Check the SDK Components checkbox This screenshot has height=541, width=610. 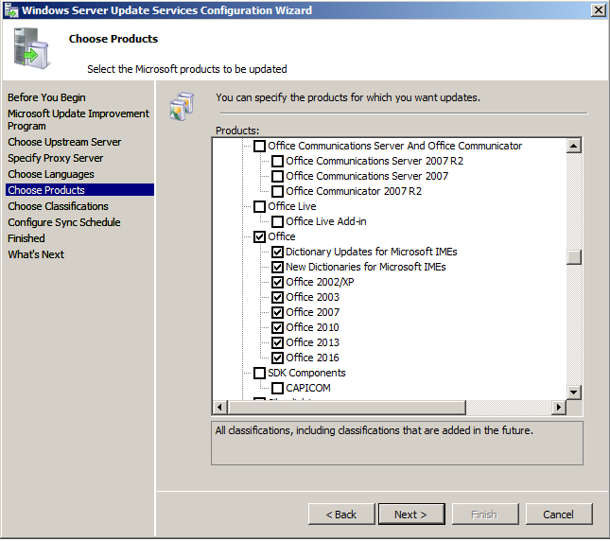[259, 374]
